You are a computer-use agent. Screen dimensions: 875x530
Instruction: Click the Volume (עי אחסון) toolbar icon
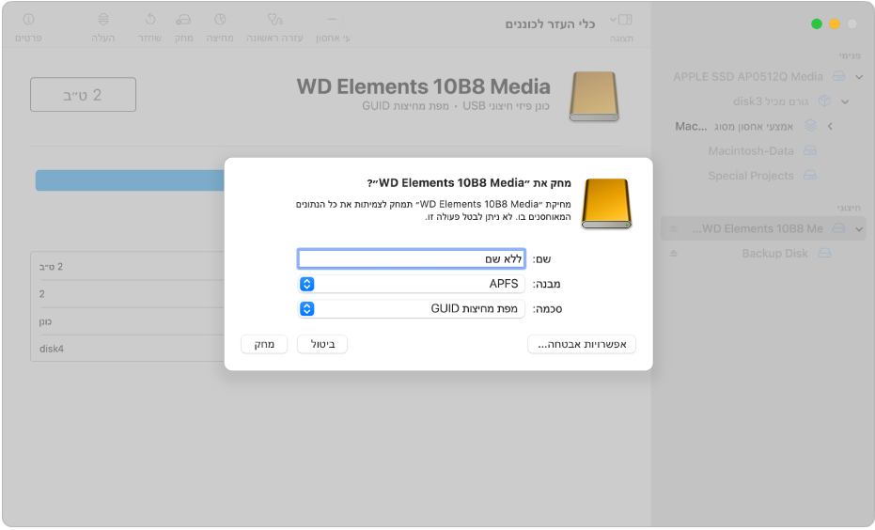tap(333, 20)
